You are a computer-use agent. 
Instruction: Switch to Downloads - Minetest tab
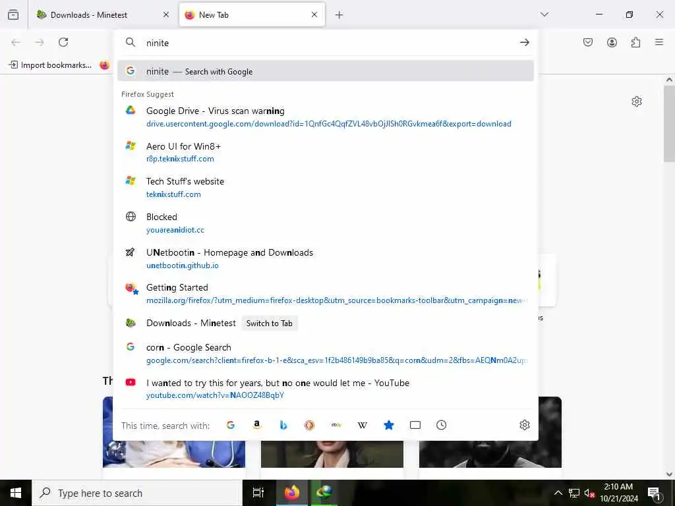coord(103,14)
